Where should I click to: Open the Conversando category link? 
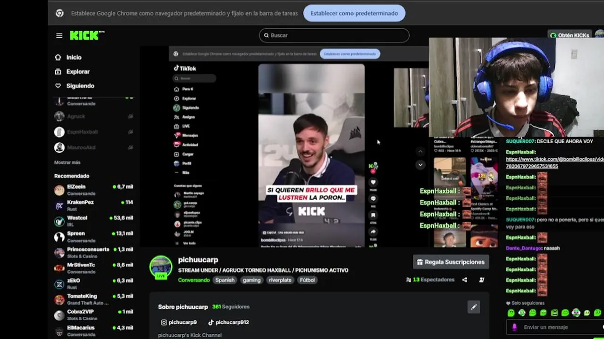pos(194,280)
